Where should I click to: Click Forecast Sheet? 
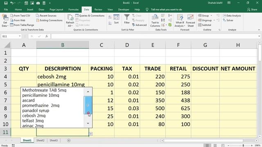[190, 21]
